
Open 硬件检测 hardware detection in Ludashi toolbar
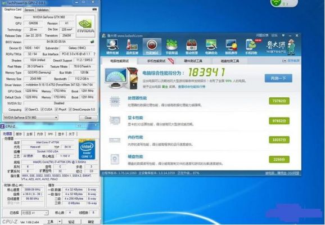point(112,47)
